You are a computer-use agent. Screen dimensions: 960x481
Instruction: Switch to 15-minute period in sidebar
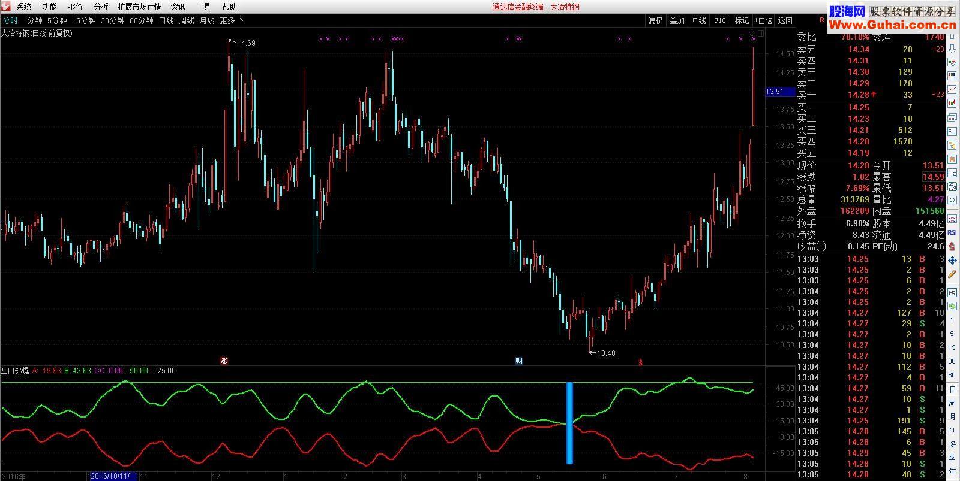(x=952, y=347)
